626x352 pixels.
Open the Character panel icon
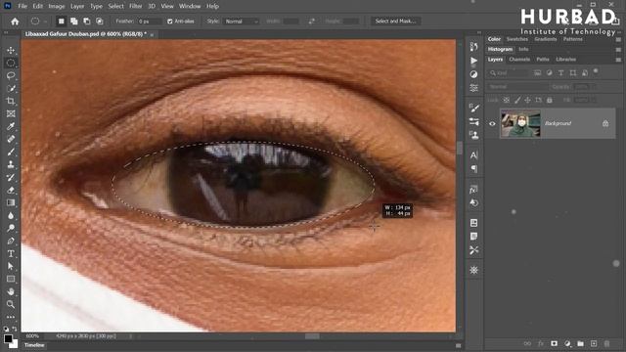pos(473,155)
